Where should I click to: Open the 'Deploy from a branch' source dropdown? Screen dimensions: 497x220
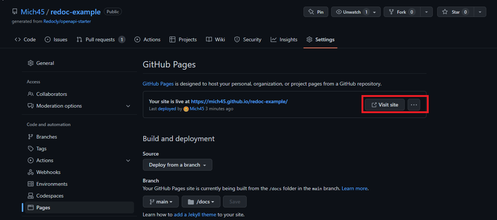click(x=178, y=165)
